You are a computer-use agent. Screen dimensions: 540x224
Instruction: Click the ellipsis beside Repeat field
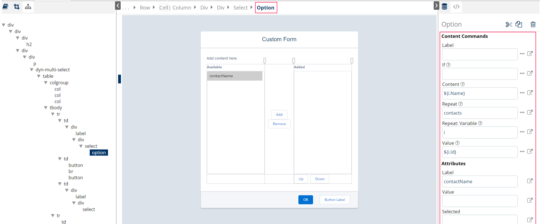(x=522, y=112)
